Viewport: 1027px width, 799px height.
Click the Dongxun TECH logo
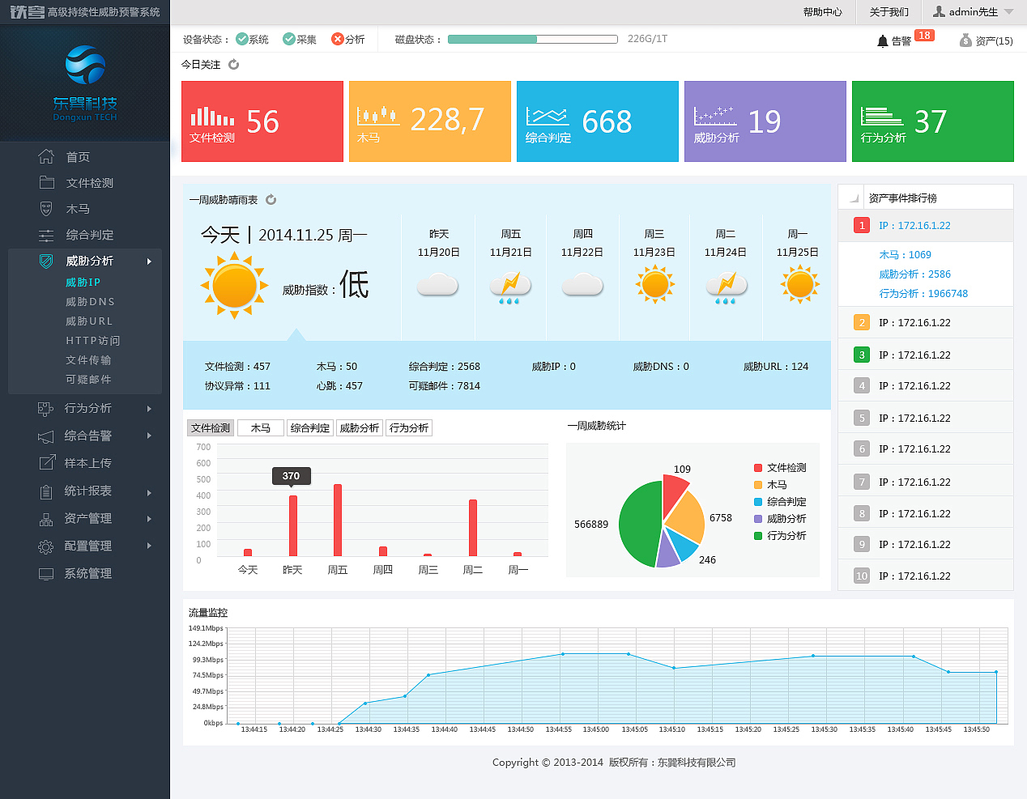(85, 82)
